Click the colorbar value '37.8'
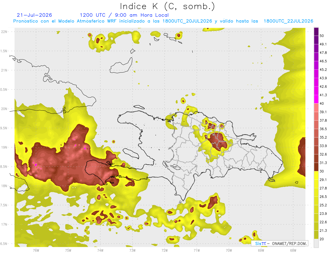Screen dimensions: 329x254 323,120
